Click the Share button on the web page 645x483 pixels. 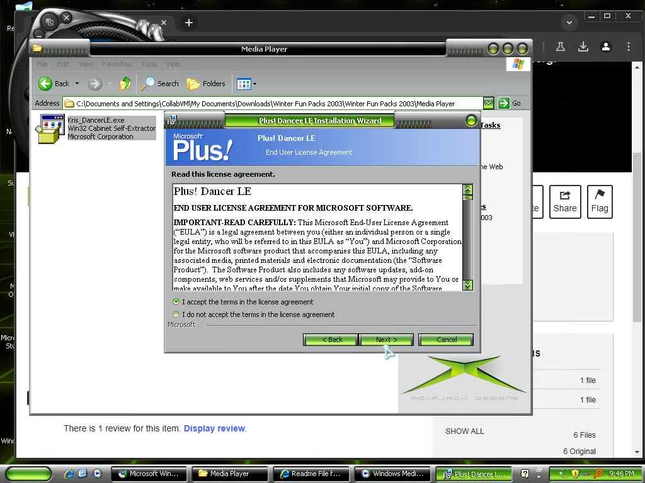tap(565, 202)
